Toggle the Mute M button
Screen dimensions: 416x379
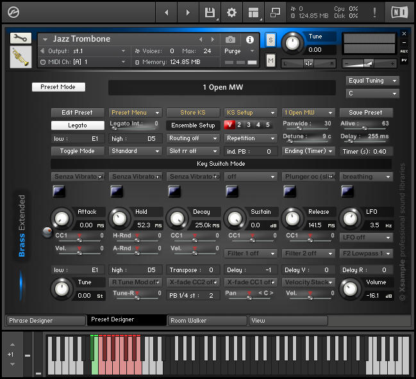[270, 60]
